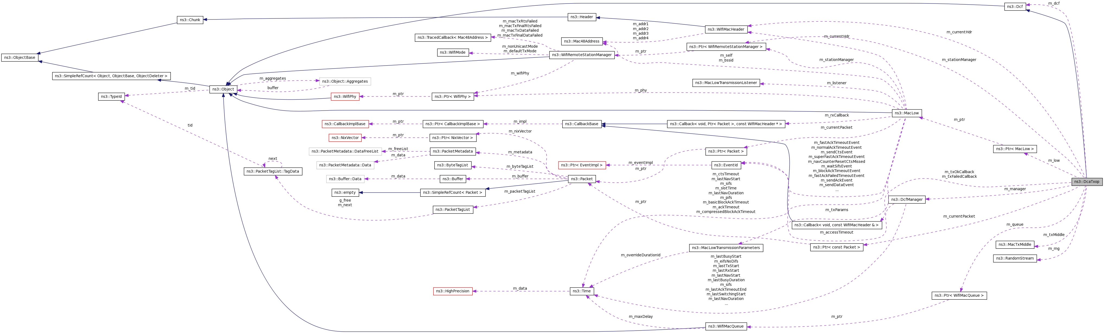The height and width of the screenshot is (333, 1104).
Task: Open the red ns3::Ptr< EventImpl > node
Action: [x=582, y=165]
